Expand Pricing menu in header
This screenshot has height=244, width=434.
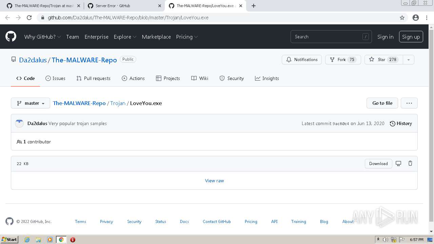[187, 37]
